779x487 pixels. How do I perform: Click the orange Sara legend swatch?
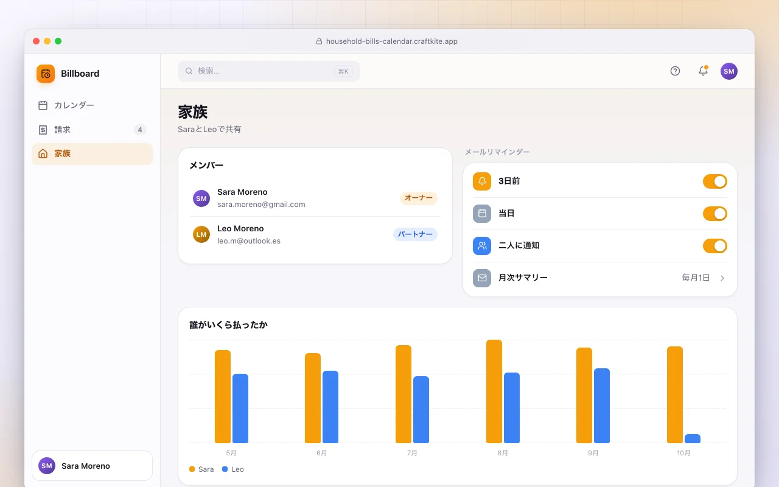point(192,469)
